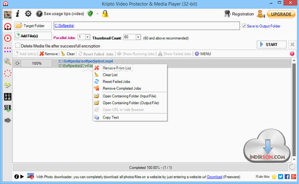Open Registration with the keys icon

tap(239, 14)
